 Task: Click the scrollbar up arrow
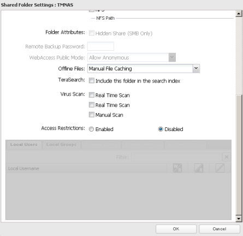[239, 14]
